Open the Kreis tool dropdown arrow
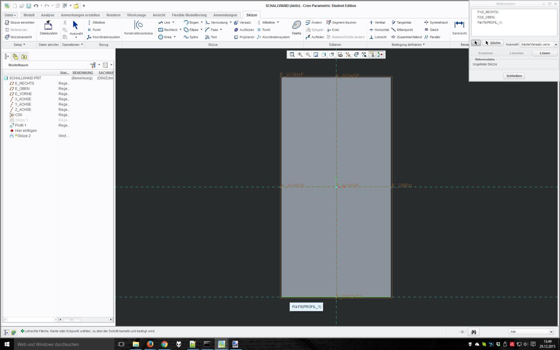Screen dimensions: 560x350 pos(175,37)
